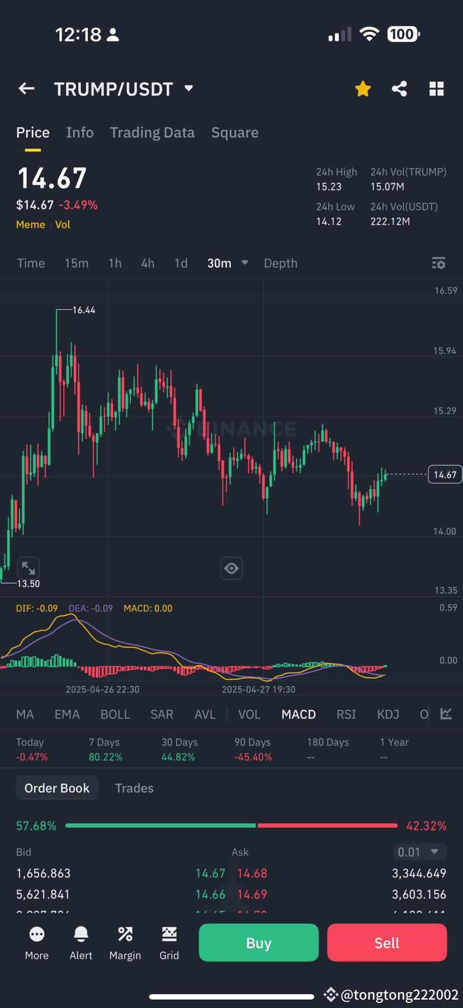Select the 4h chart interval
The image size is (463, 1008).
[x=148, y=263]
